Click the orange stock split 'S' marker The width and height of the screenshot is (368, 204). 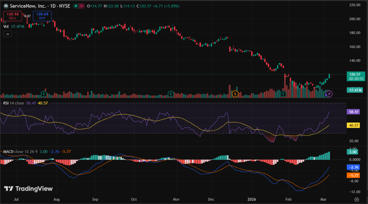click(235, 94)
